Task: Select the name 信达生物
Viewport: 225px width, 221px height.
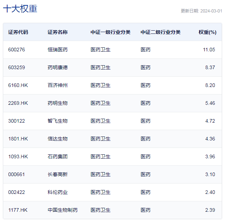Action: (57, 139)
